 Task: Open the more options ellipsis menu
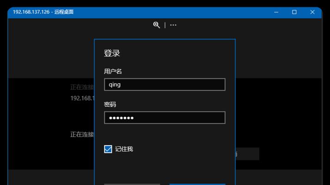coord(173,25)
